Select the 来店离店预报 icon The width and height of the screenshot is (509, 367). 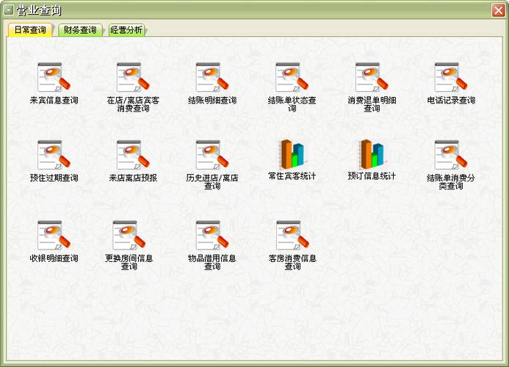point(133,155)
